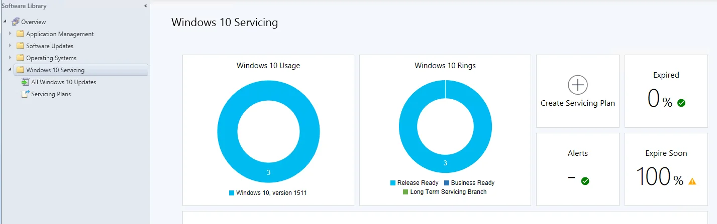Click the Application Management folder icon
The width and height of the screenshot is (717, 224).
[x=20, y=34]
